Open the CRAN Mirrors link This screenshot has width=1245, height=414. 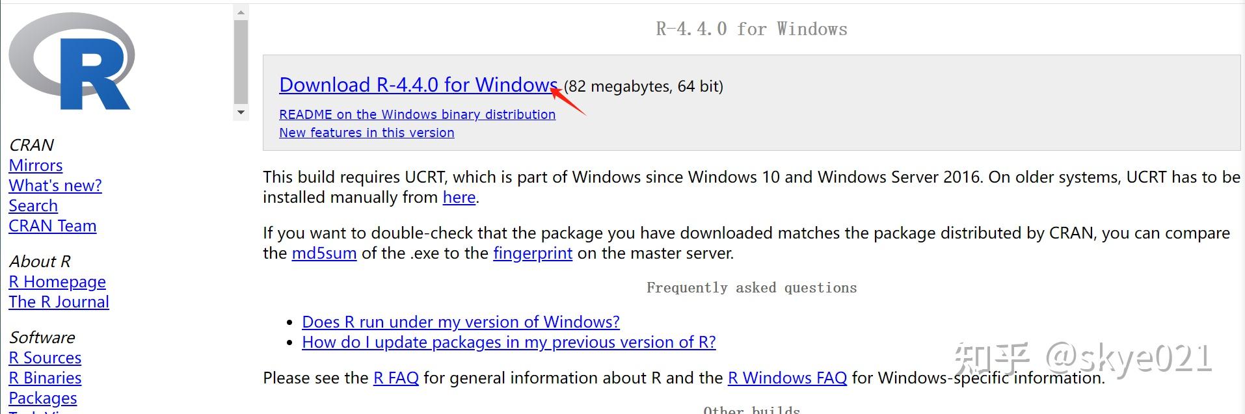click(36, 165)
